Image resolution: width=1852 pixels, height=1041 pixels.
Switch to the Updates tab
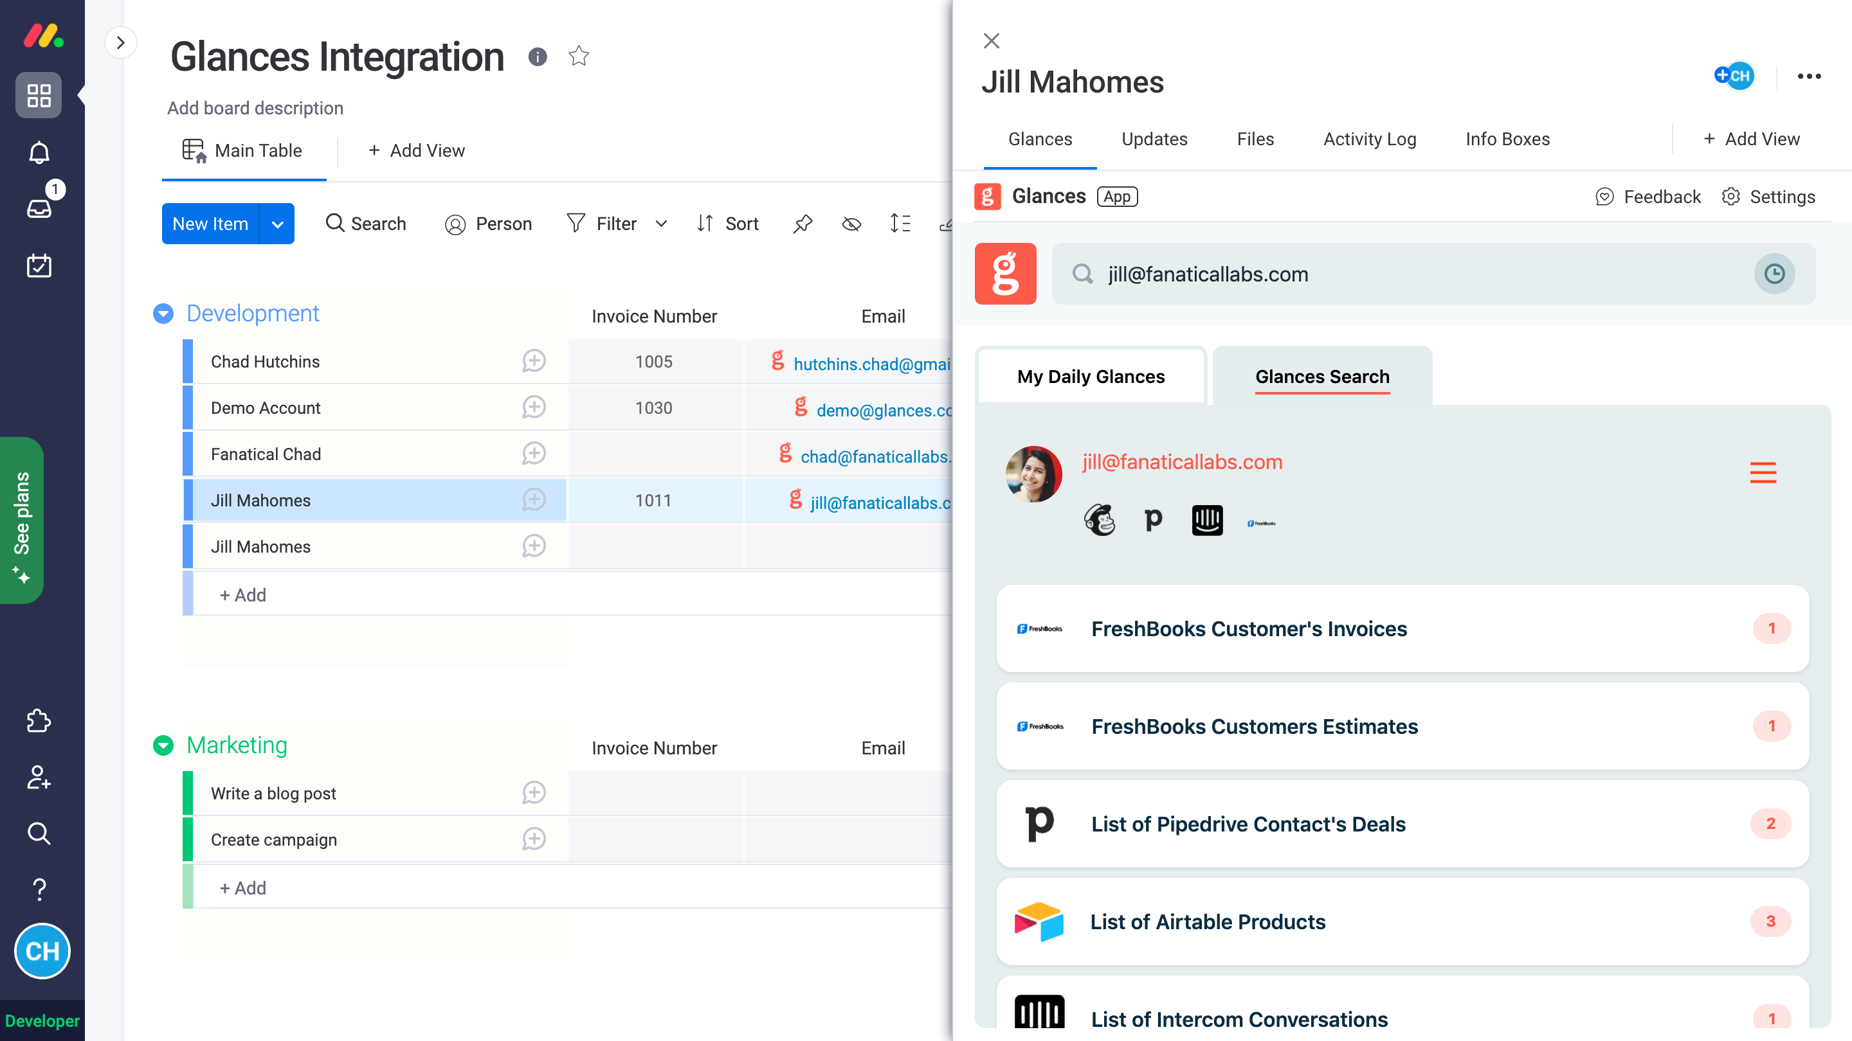1154,139
